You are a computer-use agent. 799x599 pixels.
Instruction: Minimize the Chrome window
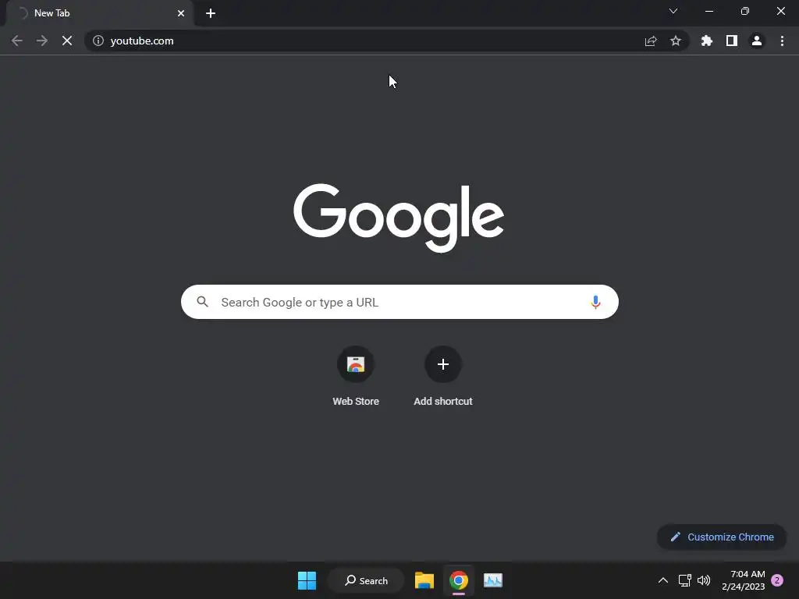click(x=708, y=11)
